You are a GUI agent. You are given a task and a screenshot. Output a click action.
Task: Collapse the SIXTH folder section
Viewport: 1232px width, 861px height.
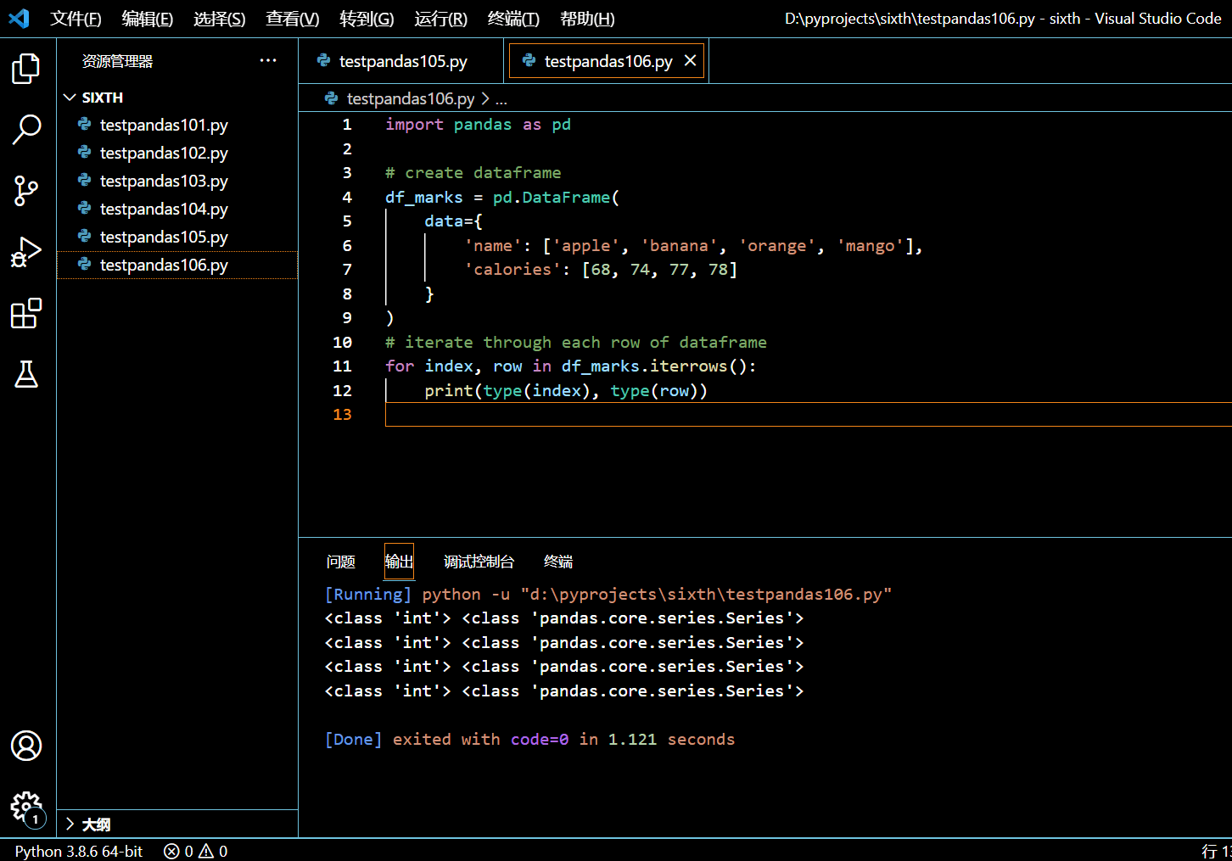70,98
